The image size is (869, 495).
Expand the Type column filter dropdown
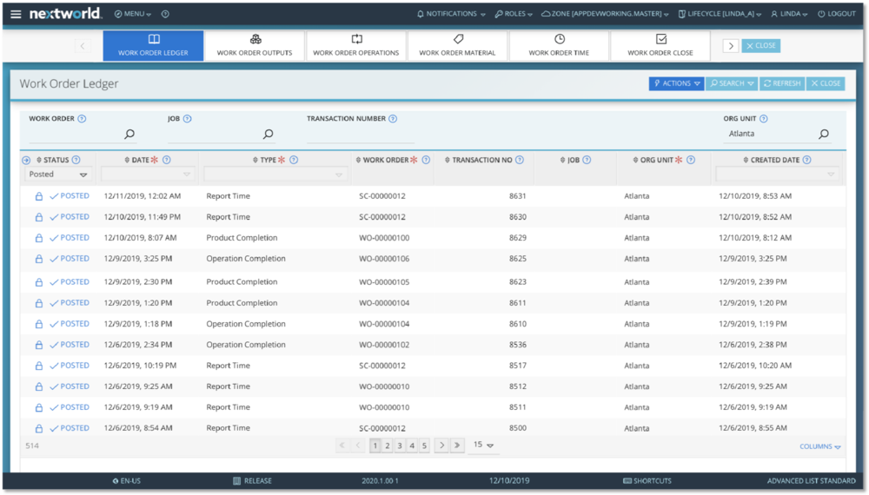275,175
